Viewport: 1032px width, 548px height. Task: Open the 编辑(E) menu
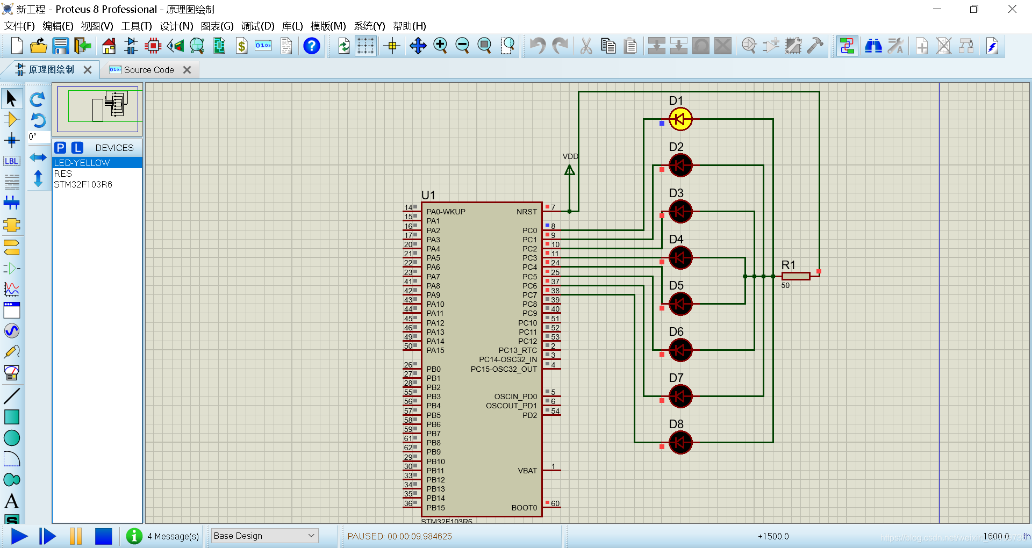point(58,26)
